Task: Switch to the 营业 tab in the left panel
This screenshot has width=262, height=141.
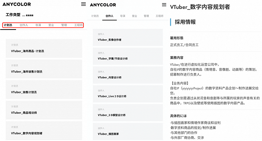Action: pyautogui.click(x=51, y=25)
